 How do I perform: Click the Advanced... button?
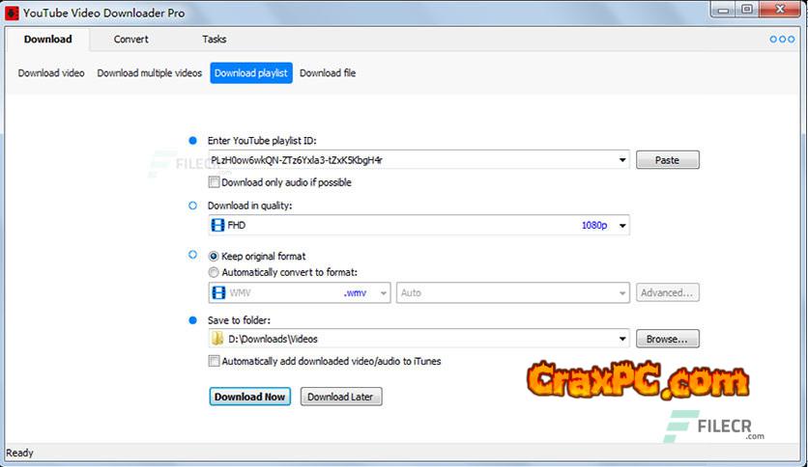click(667, 292)
